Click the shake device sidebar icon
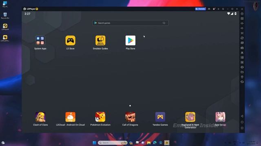 click(242, 82)
